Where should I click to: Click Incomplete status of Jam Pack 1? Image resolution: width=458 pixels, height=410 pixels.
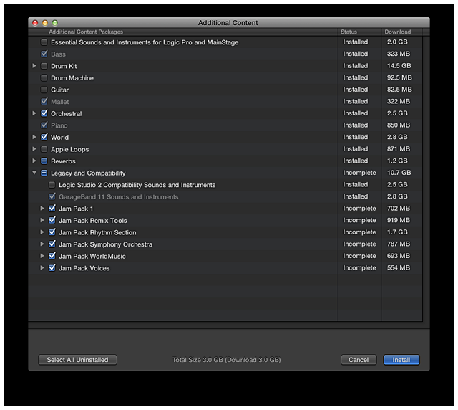[x=359, y=209]
